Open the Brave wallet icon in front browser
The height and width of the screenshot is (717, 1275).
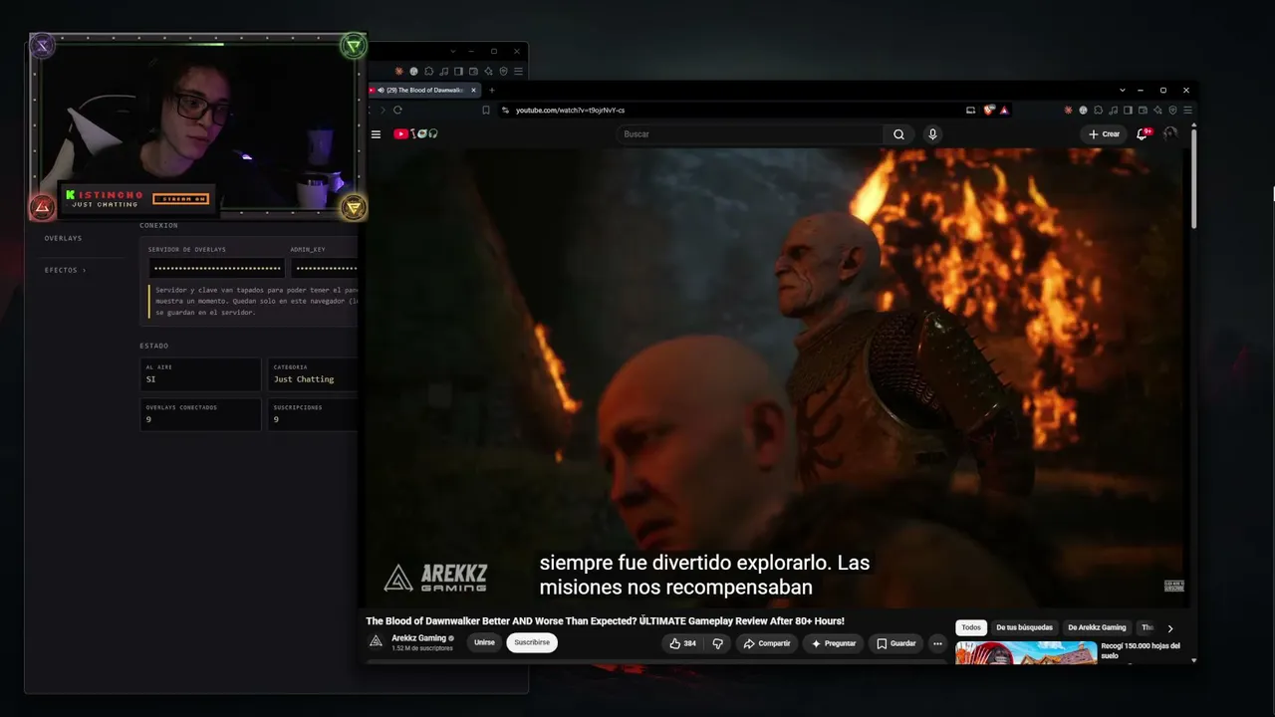click(1143, 110)
